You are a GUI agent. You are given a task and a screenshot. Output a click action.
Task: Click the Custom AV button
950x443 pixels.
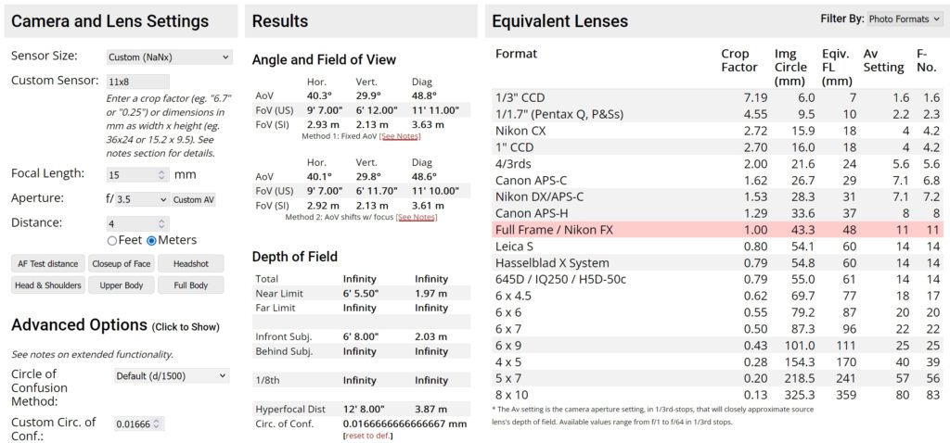193,199
